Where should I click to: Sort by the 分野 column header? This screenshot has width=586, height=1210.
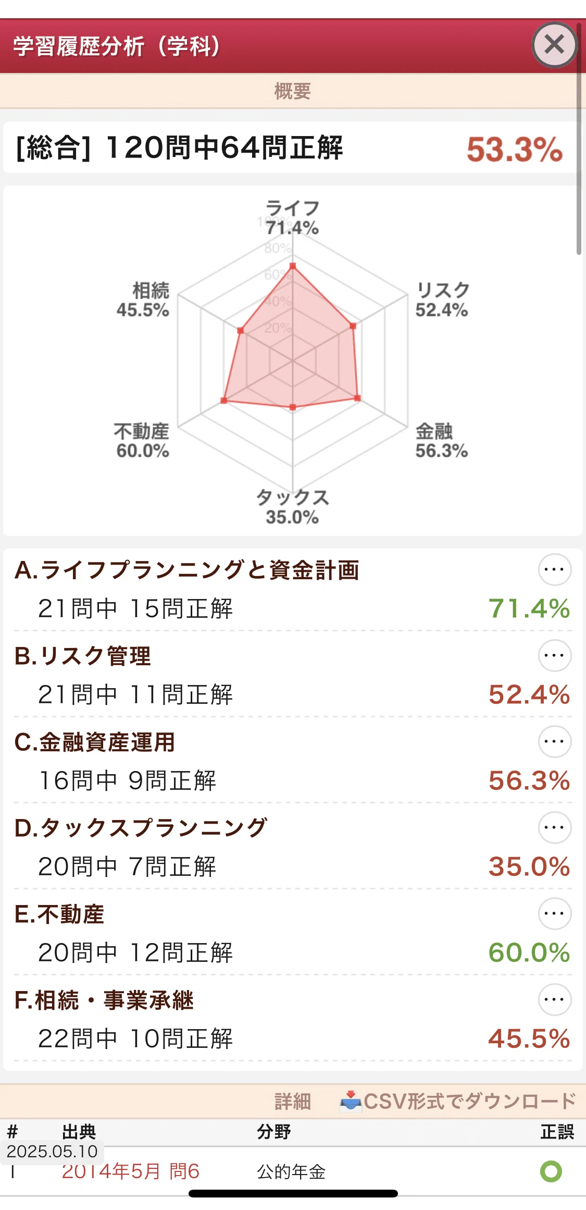(x=274, y=1132)
